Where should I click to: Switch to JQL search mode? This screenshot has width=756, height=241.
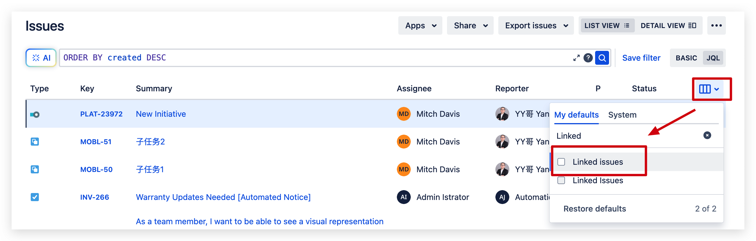713,58
